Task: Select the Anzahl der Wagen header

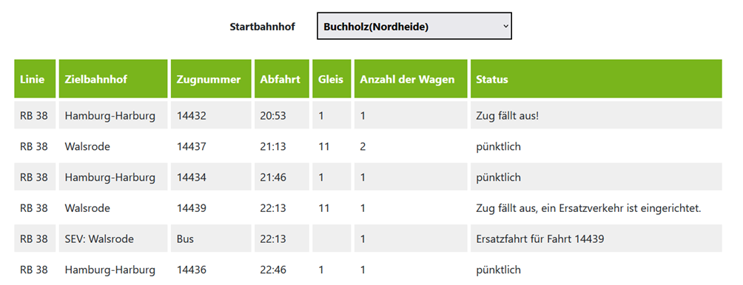Action: pyautogui.click(x=411, y=78)
